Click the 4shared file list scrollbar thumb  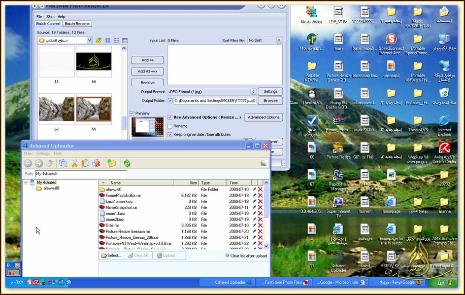266,202
